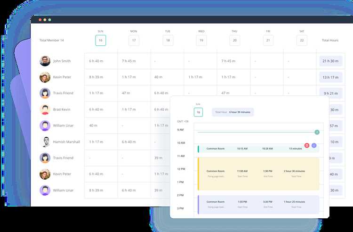Open John Smith's 21 h 30 m total
Screen dimensions: 353x232
point(330,61)
